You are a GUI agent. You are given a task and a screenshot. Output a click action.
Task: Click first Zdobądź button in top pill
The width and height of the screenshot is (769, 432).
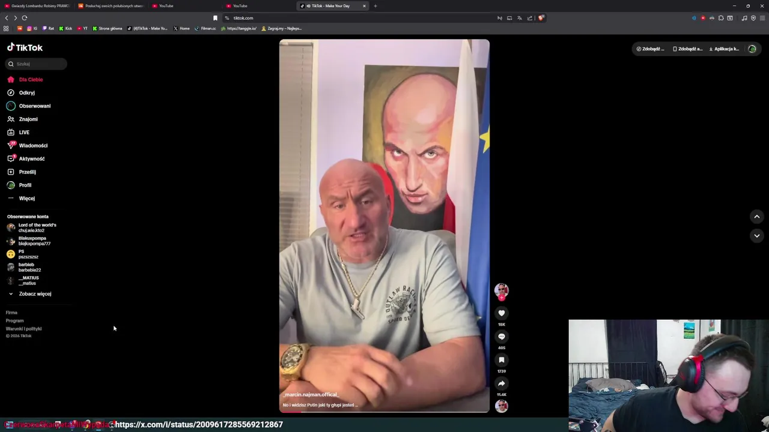click(651, 49)
